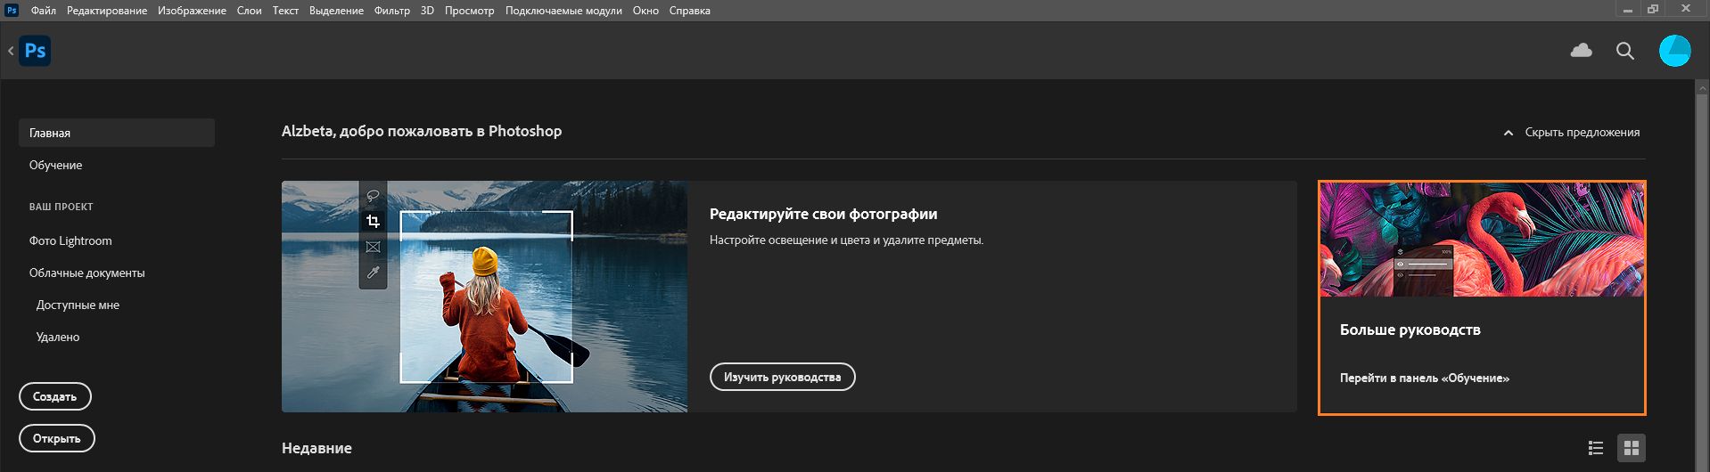Open the Слои menu
Screen dimensions: 1710x472
[249, 11]
